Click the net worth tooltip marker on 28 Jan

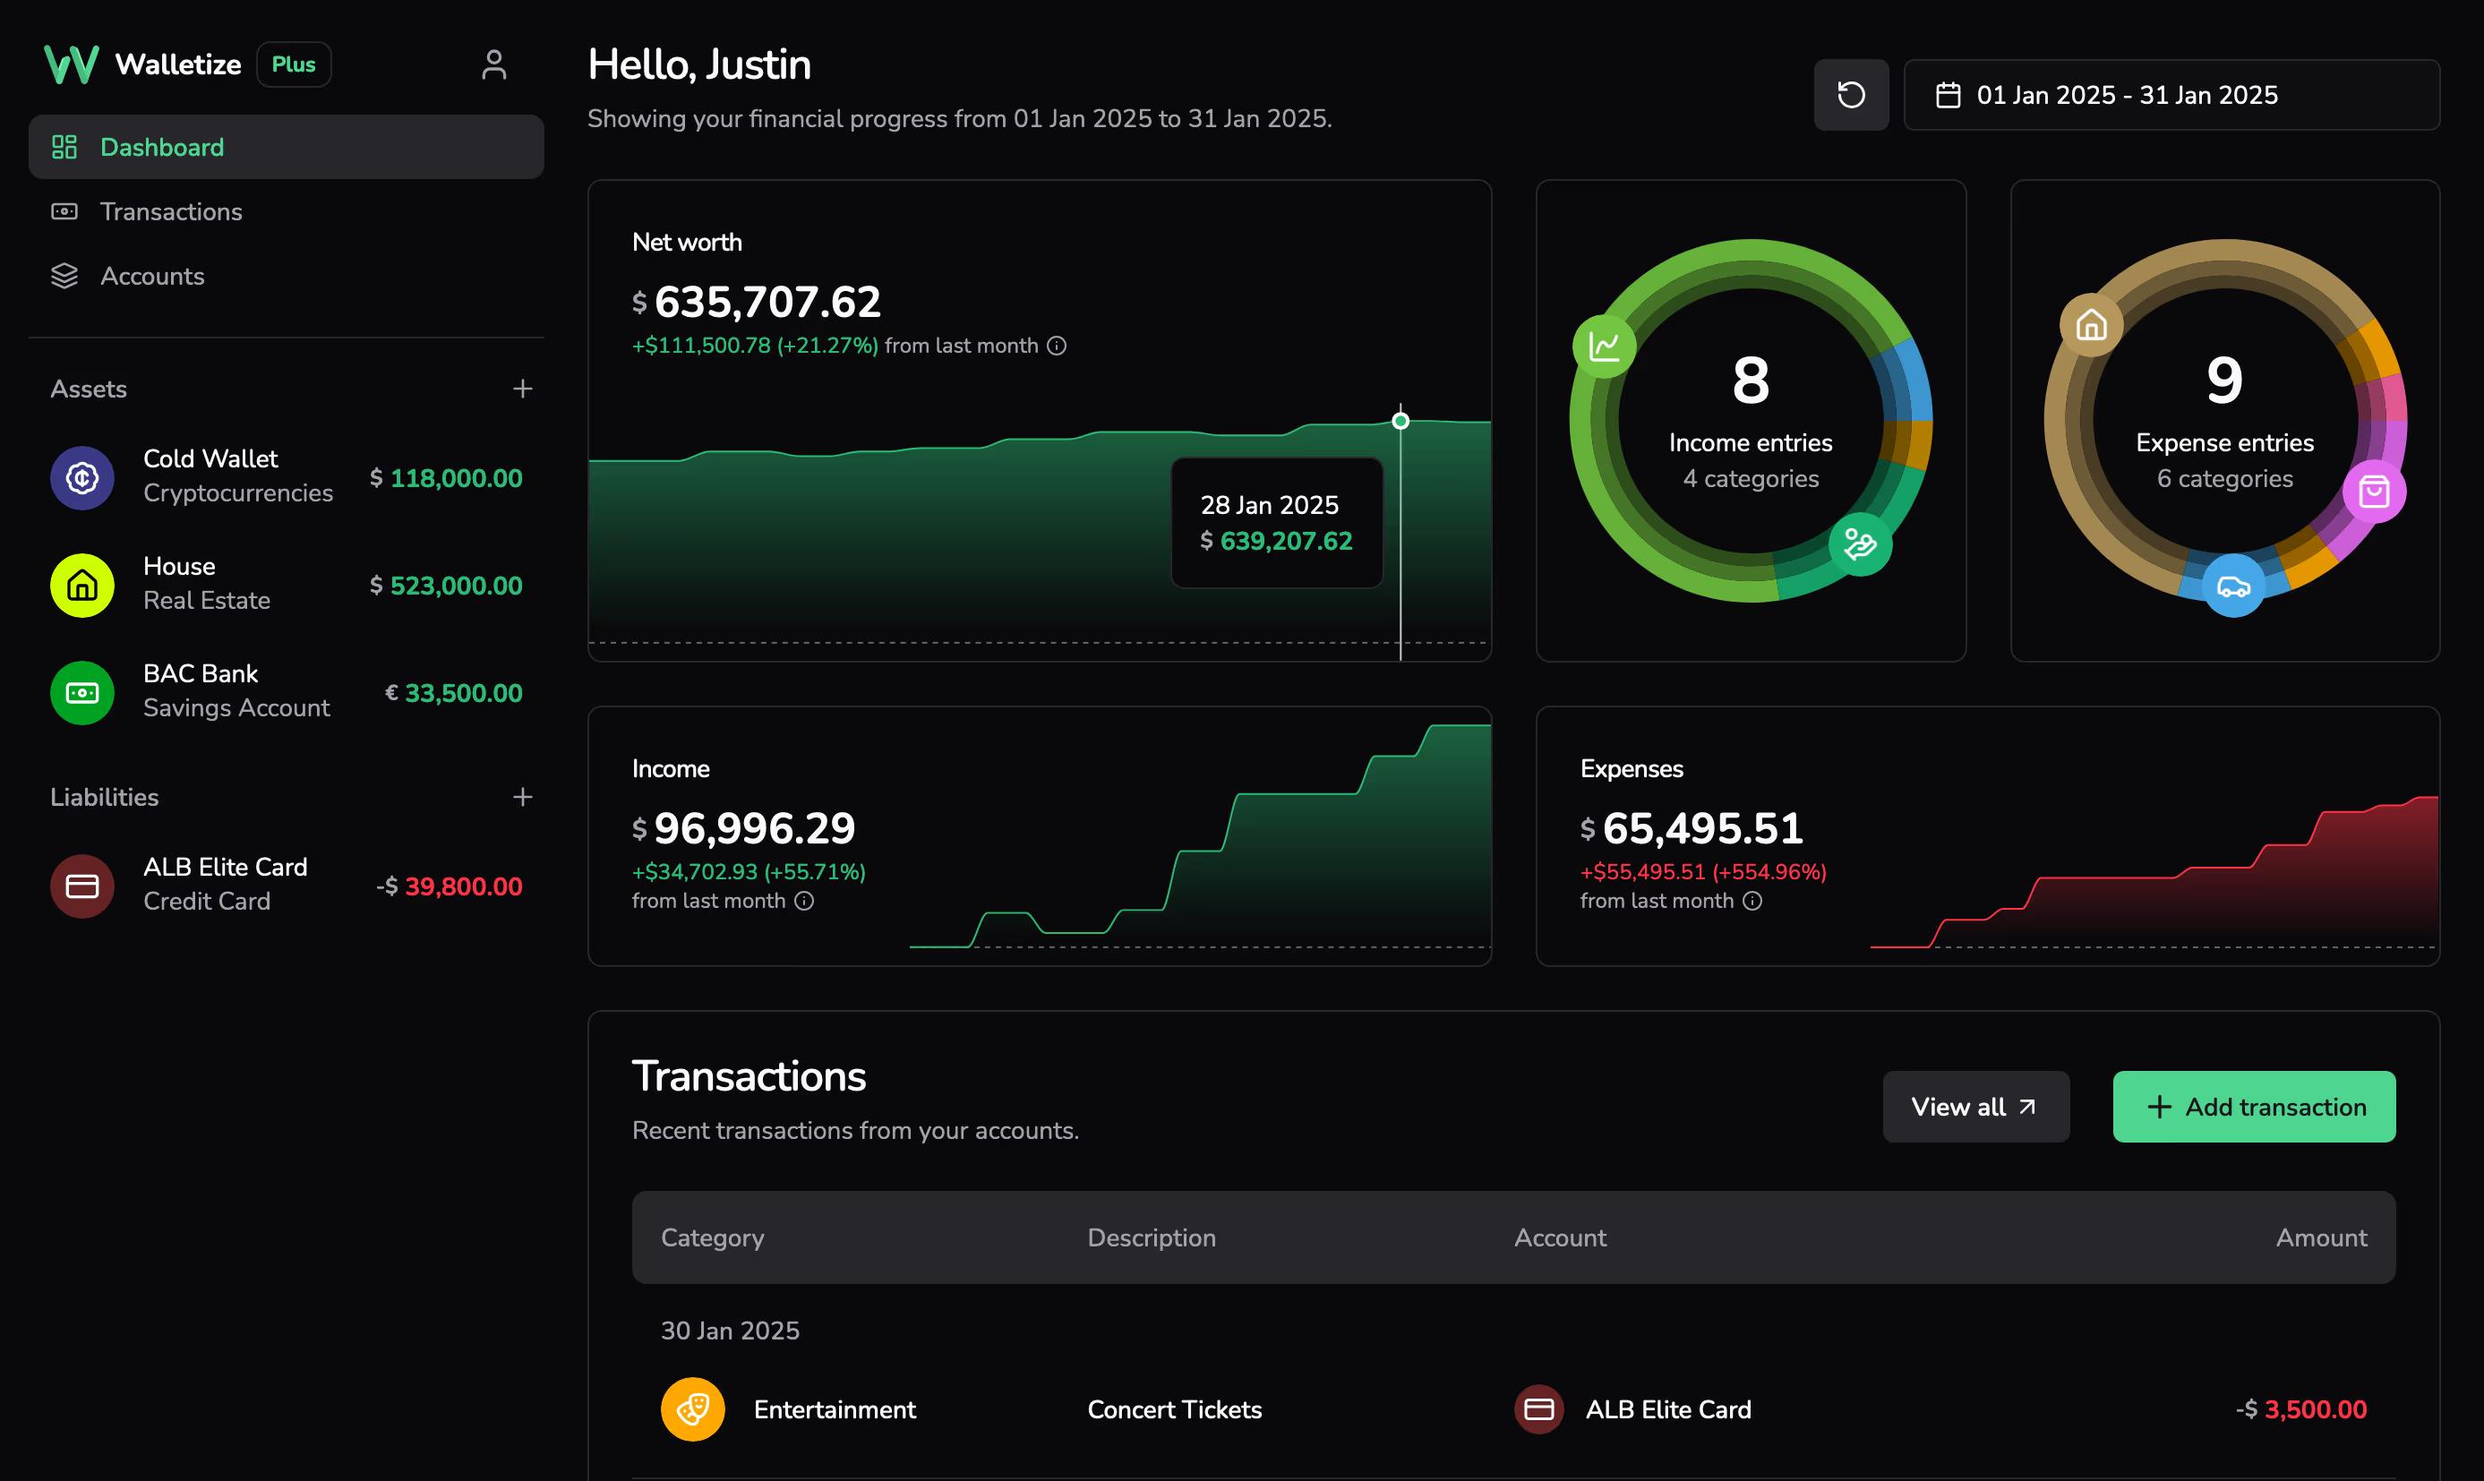pos(1401,420)
